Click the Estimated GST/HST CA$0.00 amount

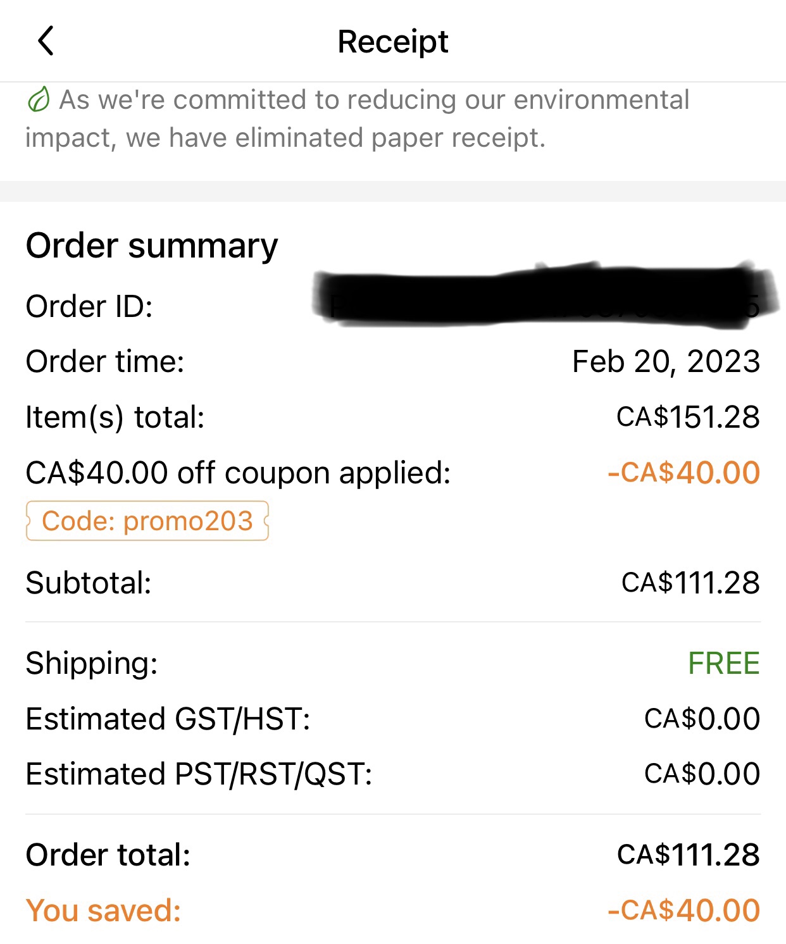(702, 719)
